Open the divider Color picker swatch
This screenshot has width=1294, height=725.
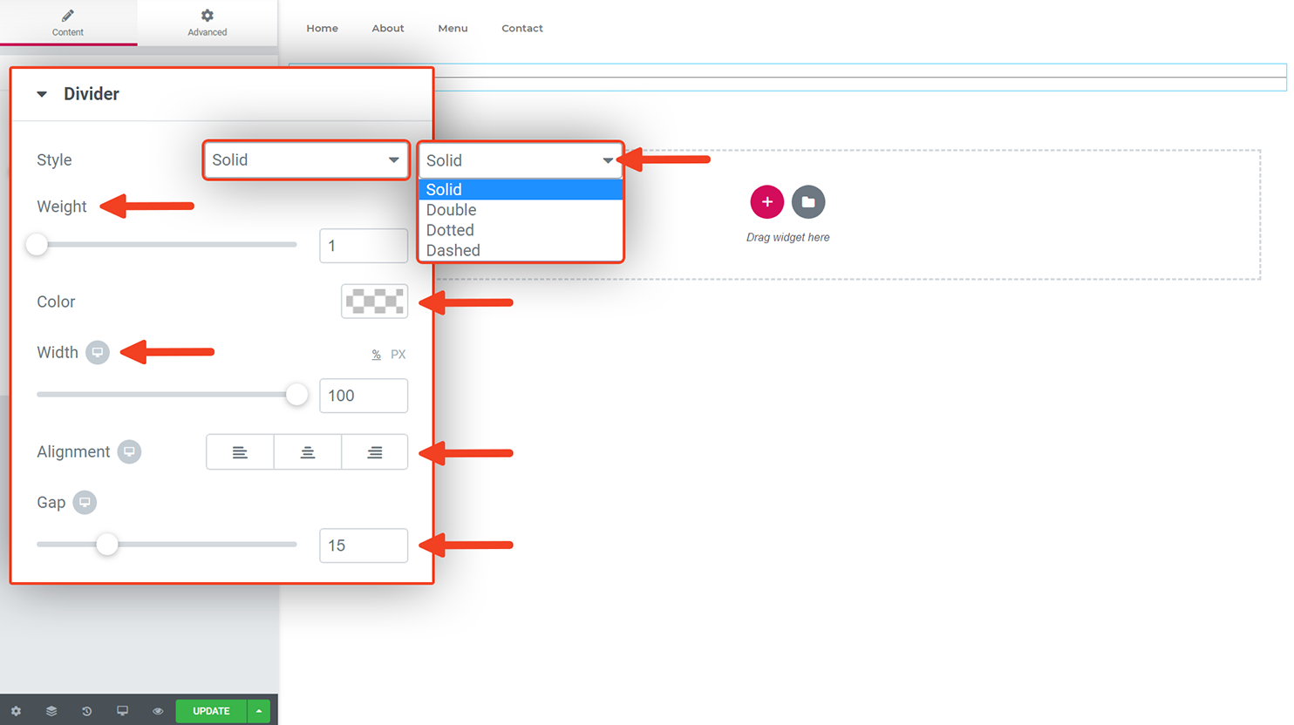pos(374,301)
